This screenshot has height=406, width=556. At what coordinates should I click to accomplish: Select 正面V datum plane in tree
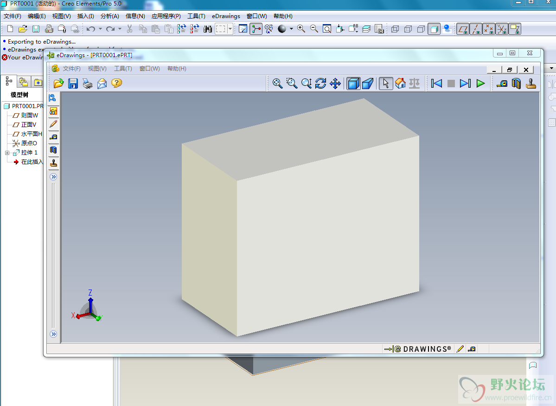click(x=29, y=124)
